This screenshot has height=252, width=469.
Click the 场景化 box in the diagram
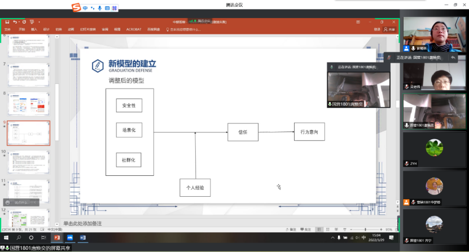[129, 130]
